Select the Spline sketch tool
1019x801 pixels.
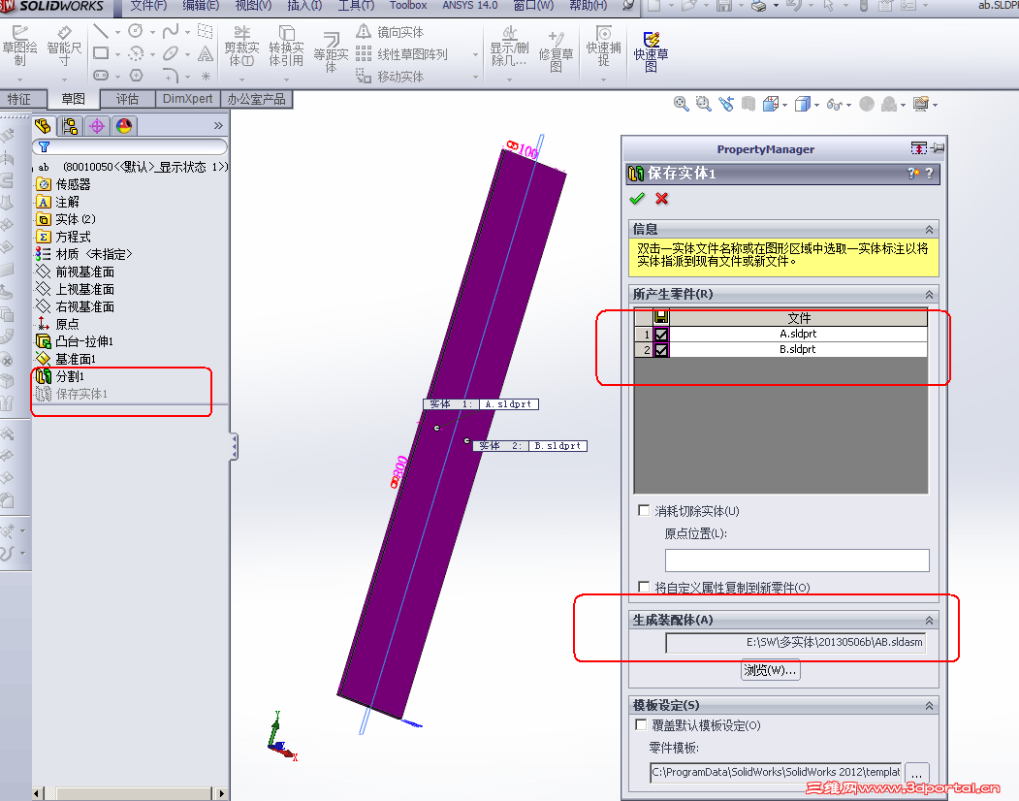click(x=171, y=31)
